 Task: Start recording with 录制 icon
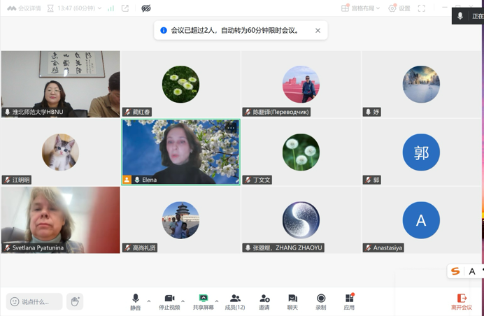[321, 302]
